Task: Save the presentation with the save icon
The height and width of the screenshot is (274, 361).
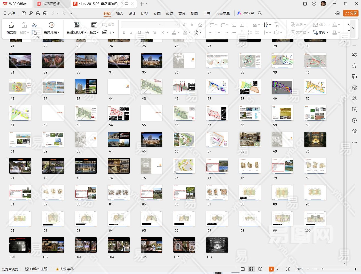Action: [24, 13]
